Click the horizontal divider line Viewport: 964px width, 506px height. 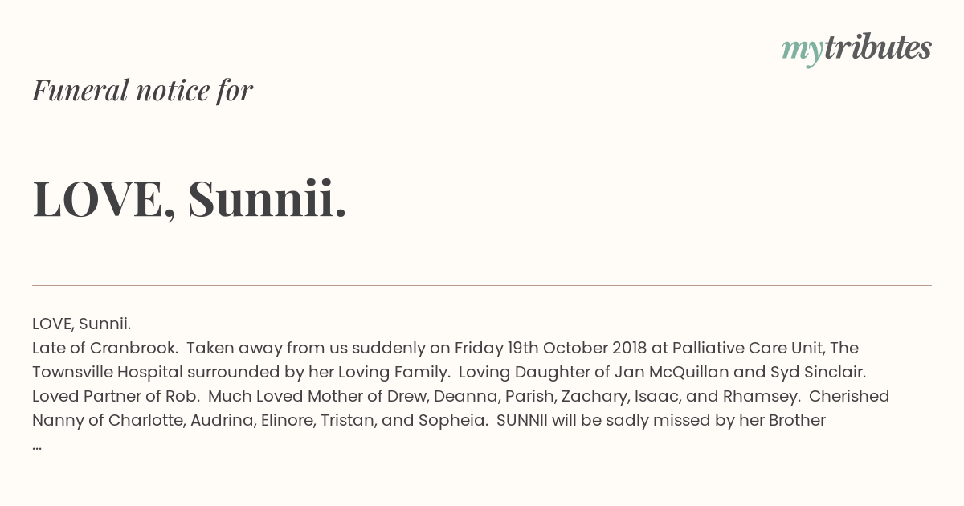482,285
